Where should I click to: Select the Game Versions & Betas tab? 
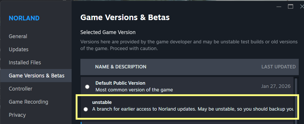click(37, 76)
